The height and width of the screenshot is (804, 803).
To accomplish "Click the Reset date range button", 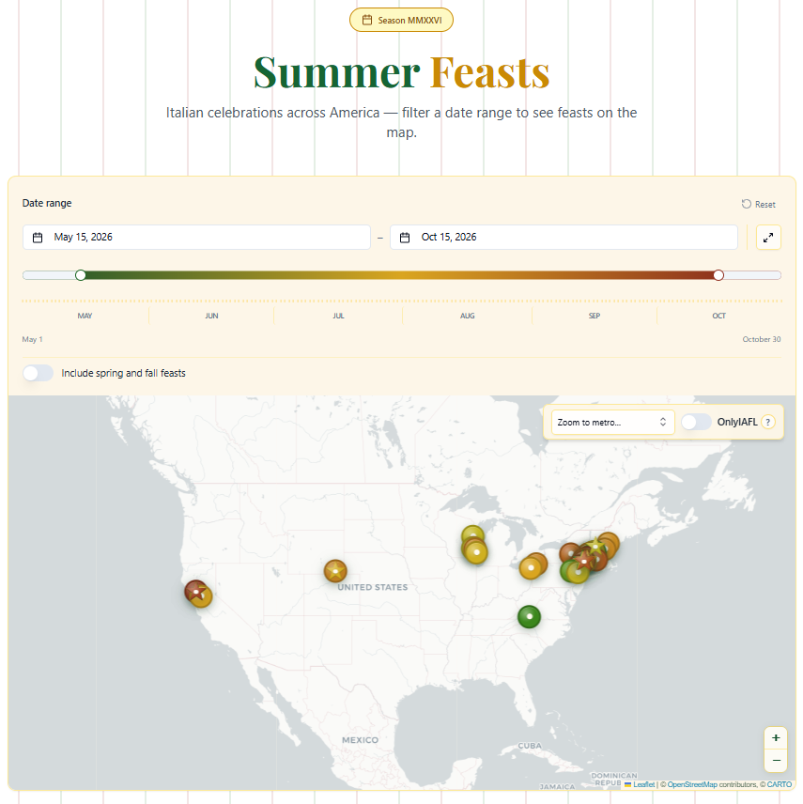I will point(759,204).
